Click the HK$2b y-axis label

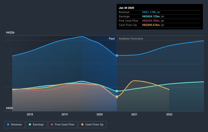click(x=10, y=32)
